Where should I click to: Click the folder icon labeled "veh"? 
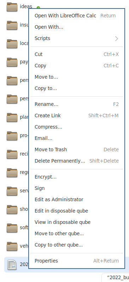tap(12, 246)
